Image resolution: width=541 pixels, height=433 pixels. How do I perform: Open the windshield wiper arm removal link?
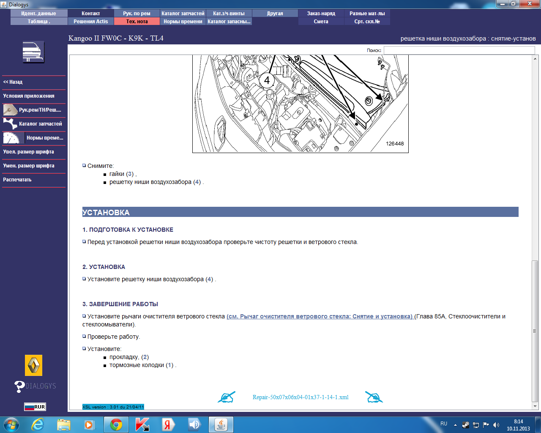click(320, 316)
